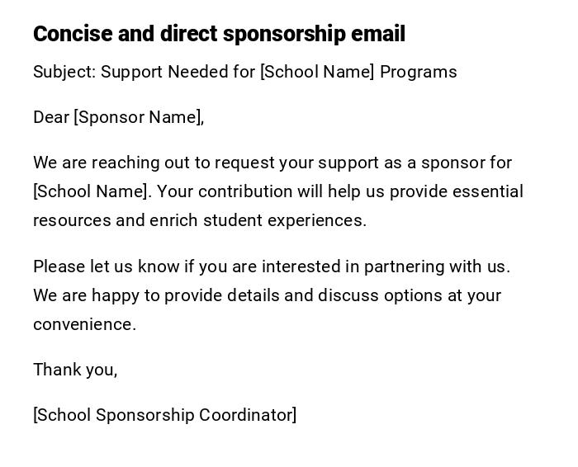The image size is (578, 467).
Task: Click the [School Name] placeholder in the body paragraph
Action: pos(92,191)
